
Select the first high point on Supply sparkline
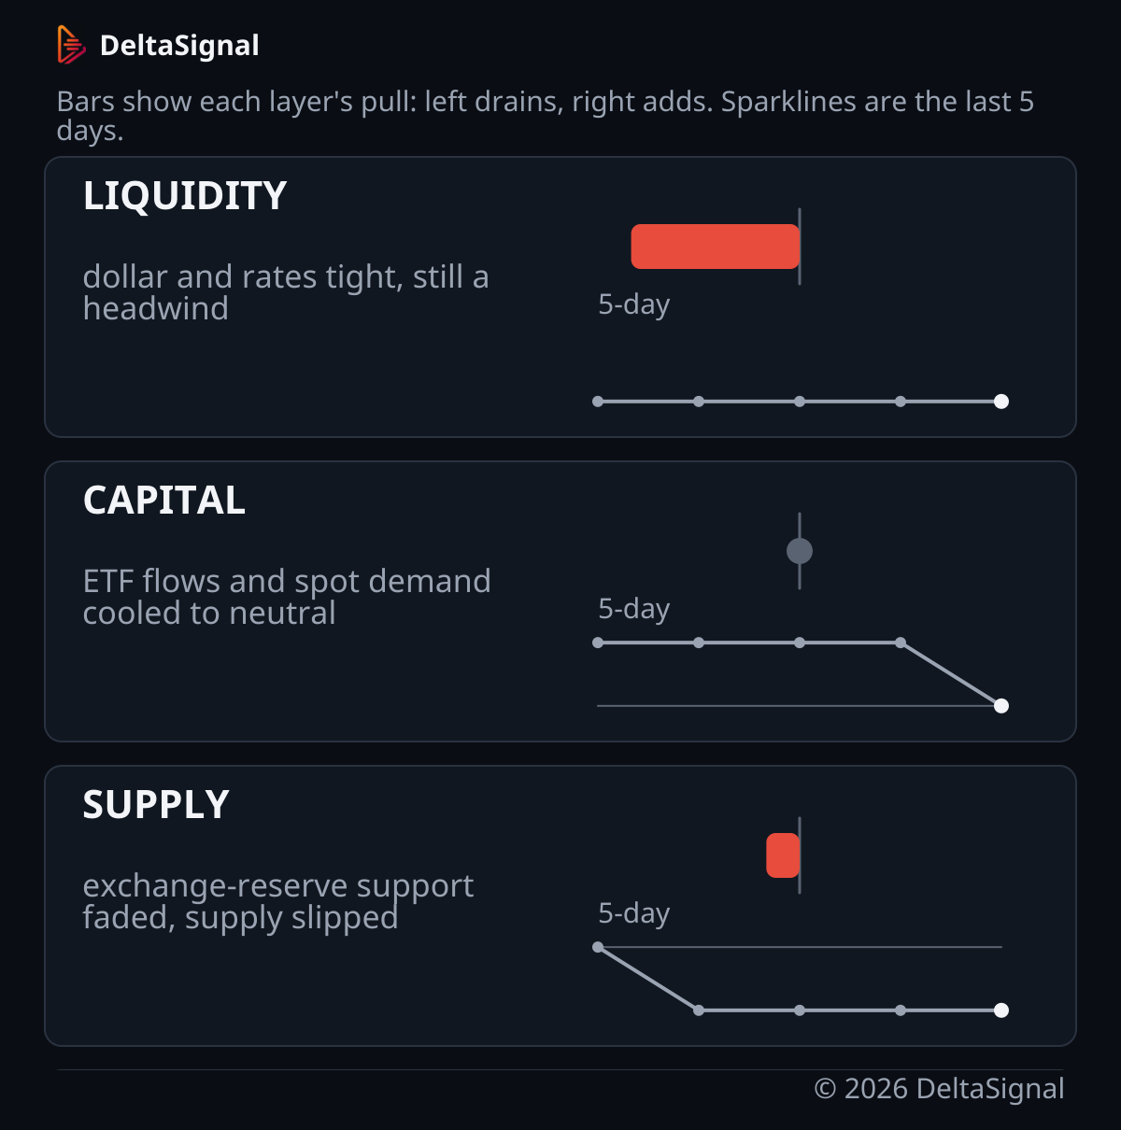tap(598, 947)
